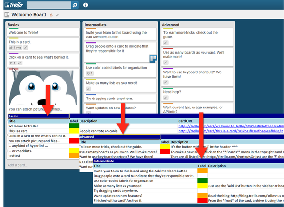Viewport: 284px width, 207px height.
Task: Click pencil badge on Need help? card
Action: 166,98
